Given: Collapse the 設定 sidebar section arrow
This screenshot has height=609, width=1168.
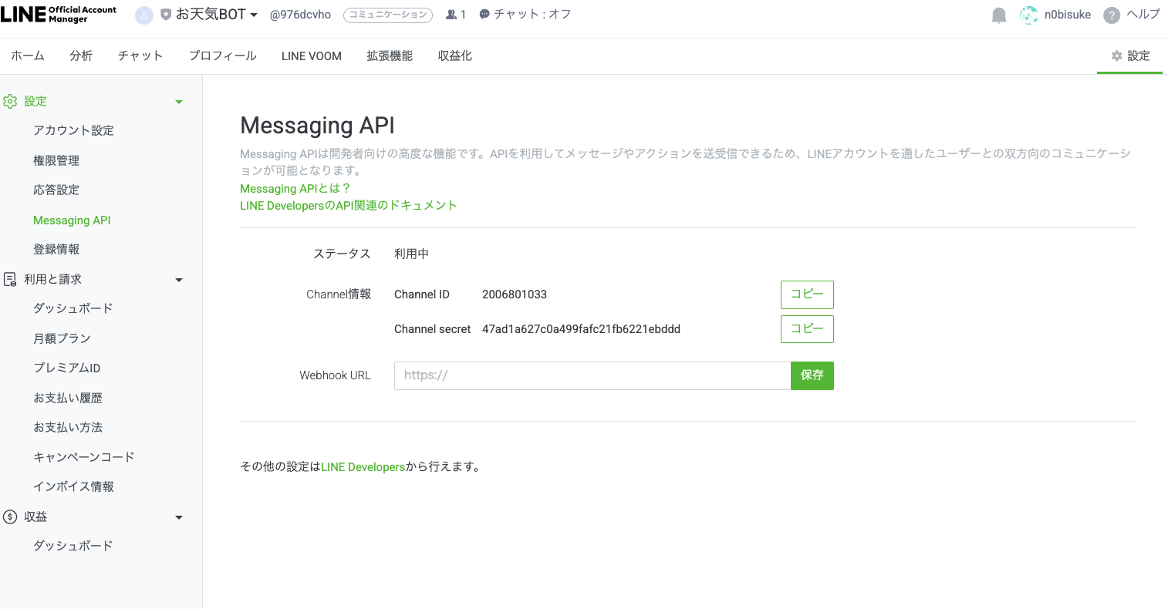Looking at the screenshot, I should (x=179, y=102).
